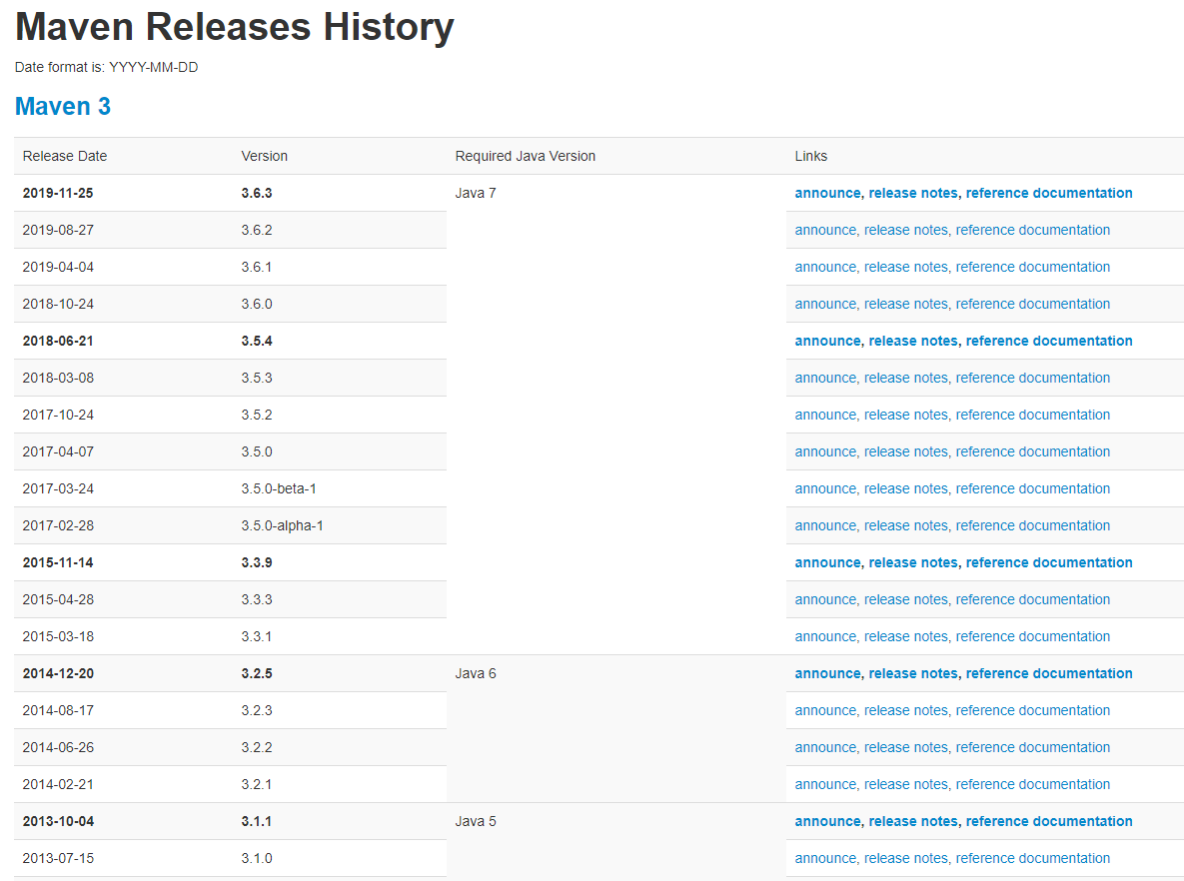Viewport: 1184px width, 881px height.
Task: Click the Maven Releases History title
Action: [235, 26]
